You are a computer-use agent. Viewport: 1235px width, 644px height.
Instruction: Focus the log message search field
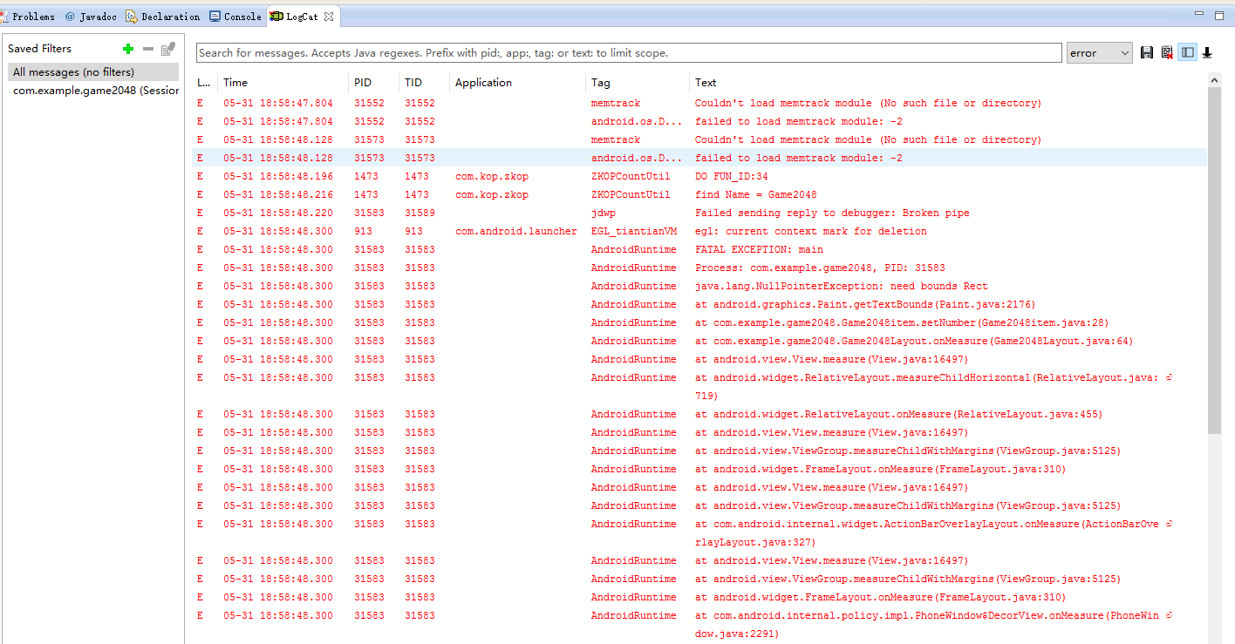click(628, 53)
